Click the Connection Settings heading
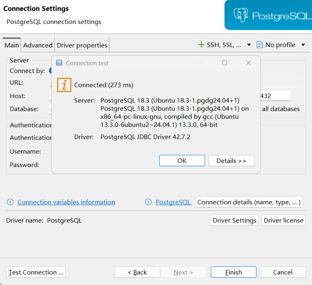This screenshot has height=285, width=312. pos(36,9)
